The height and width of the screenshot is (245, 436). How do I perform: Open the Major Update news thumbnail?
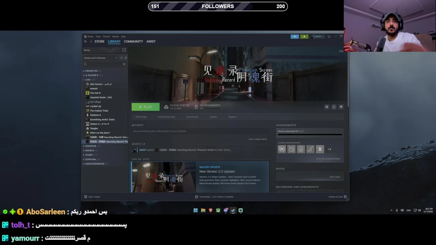[164, 177]
